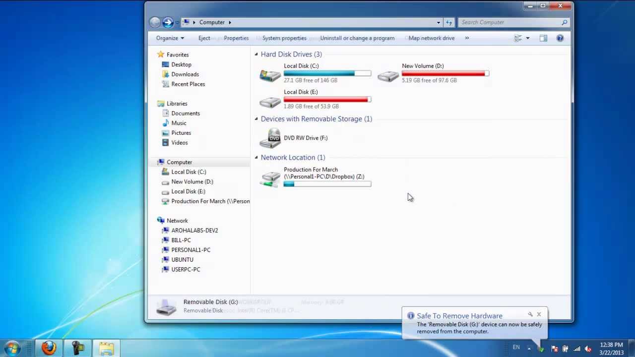This screenshot has height=357, width=635.
Task: Open System properties
Action: pyautogui.click(x=284, y=38)
